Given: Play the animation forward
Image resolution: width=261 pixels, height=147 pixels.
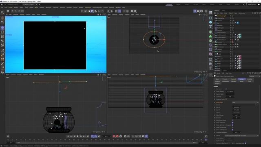Looking at the screenshot, I should (x=77, y=136).
